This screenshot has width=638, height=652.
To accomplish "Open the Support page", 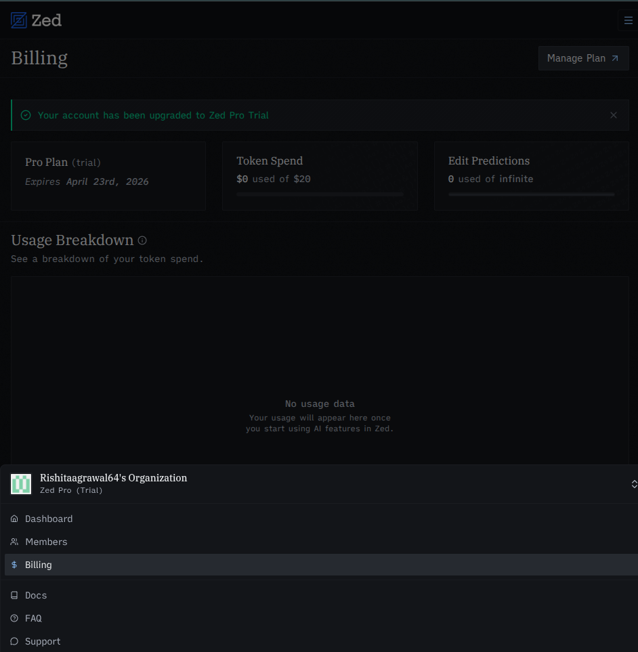I will (x=319, y=641).
